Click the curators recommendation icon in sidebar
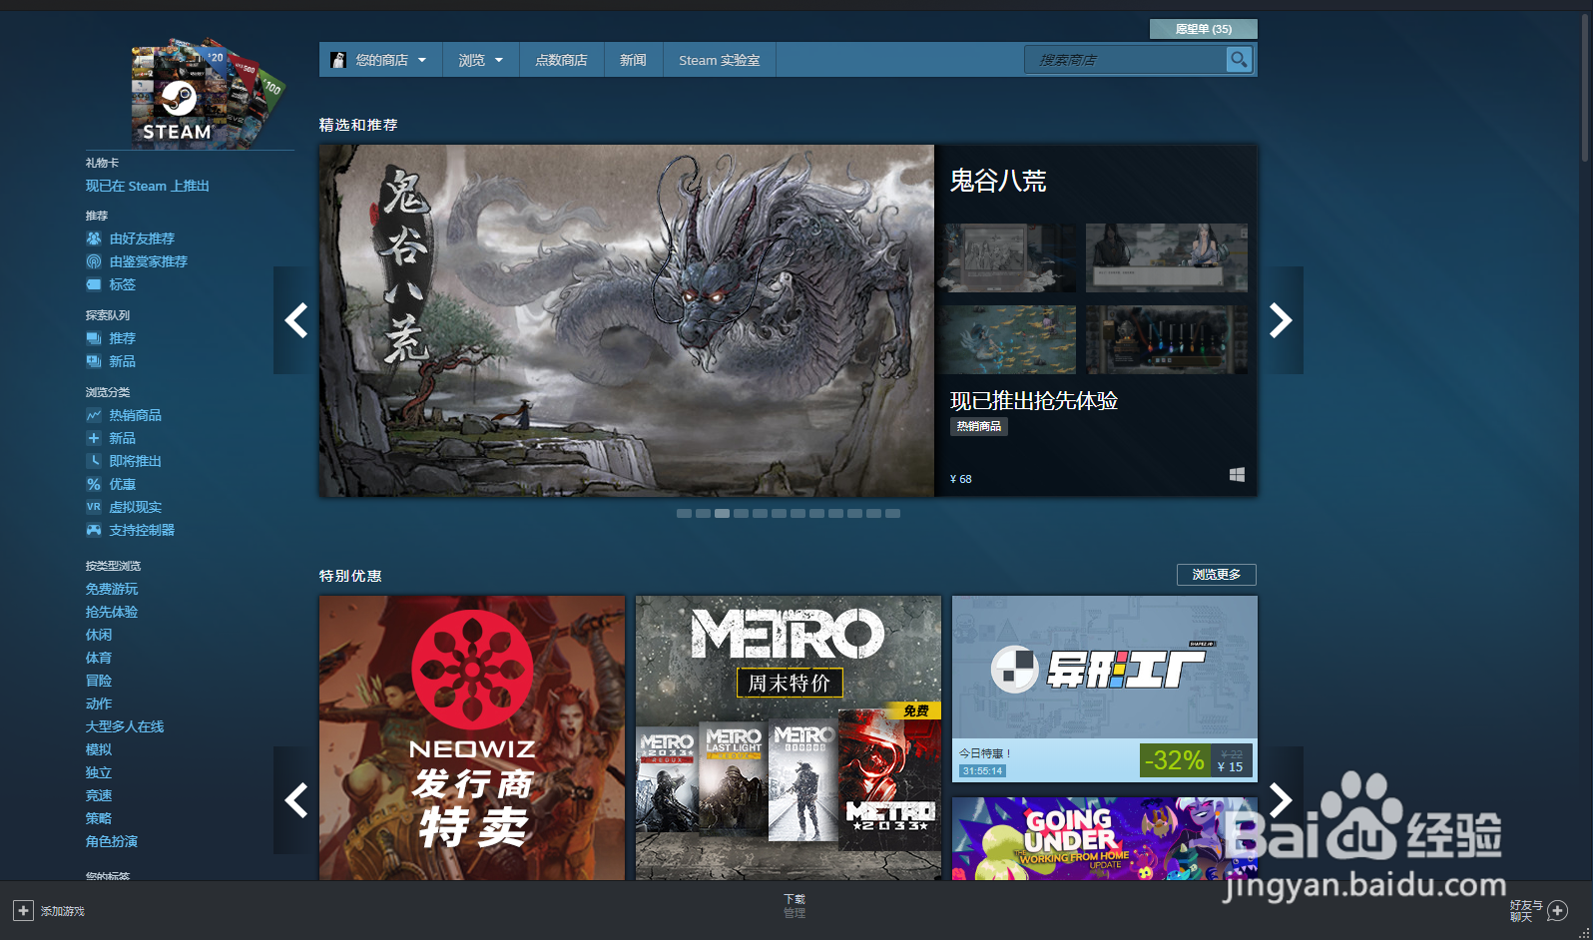This screenshot has height=940, width=1593. click(x=94, y=261)
